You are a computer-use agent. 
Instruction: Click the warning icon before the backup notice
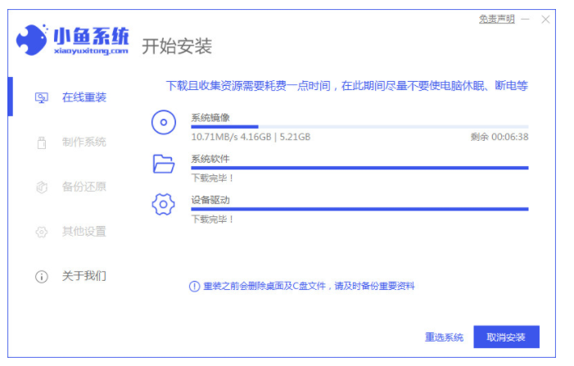point(194,286)
